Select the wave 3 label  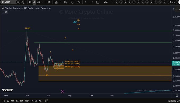pos(65,38)
